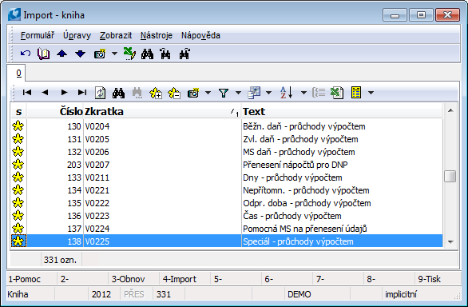The height and width of the screenshot is (307, 468).
Task: Click Excel export icon in grid toolbar
Action: (337, 93)
